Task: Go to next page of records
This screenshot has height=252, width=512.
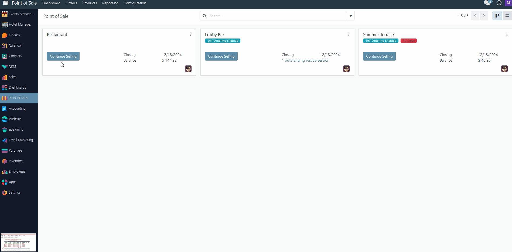Action: 484,16
